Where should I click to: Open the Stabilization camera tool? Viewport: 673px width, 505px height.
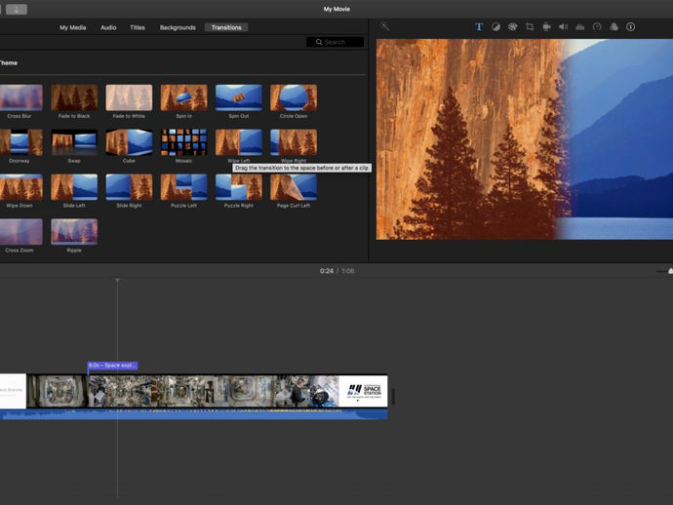pos(546,27)
